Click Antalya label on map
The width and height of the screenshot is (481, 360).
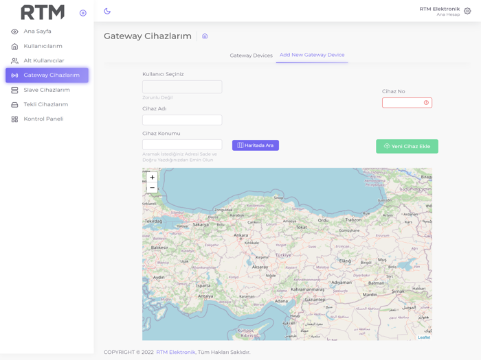(x=205, y=296)
